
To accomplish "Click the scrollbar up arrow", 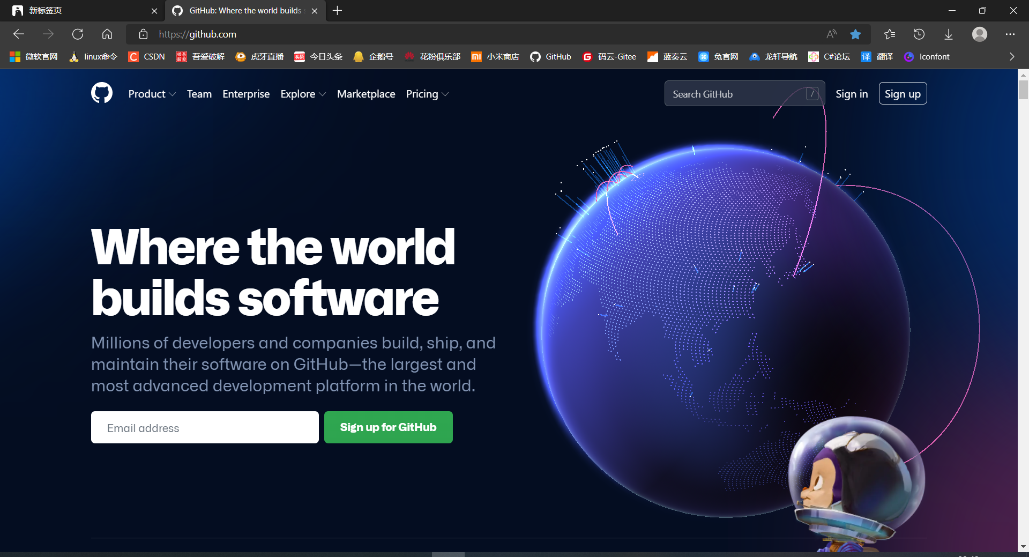I will (1023, 75).
